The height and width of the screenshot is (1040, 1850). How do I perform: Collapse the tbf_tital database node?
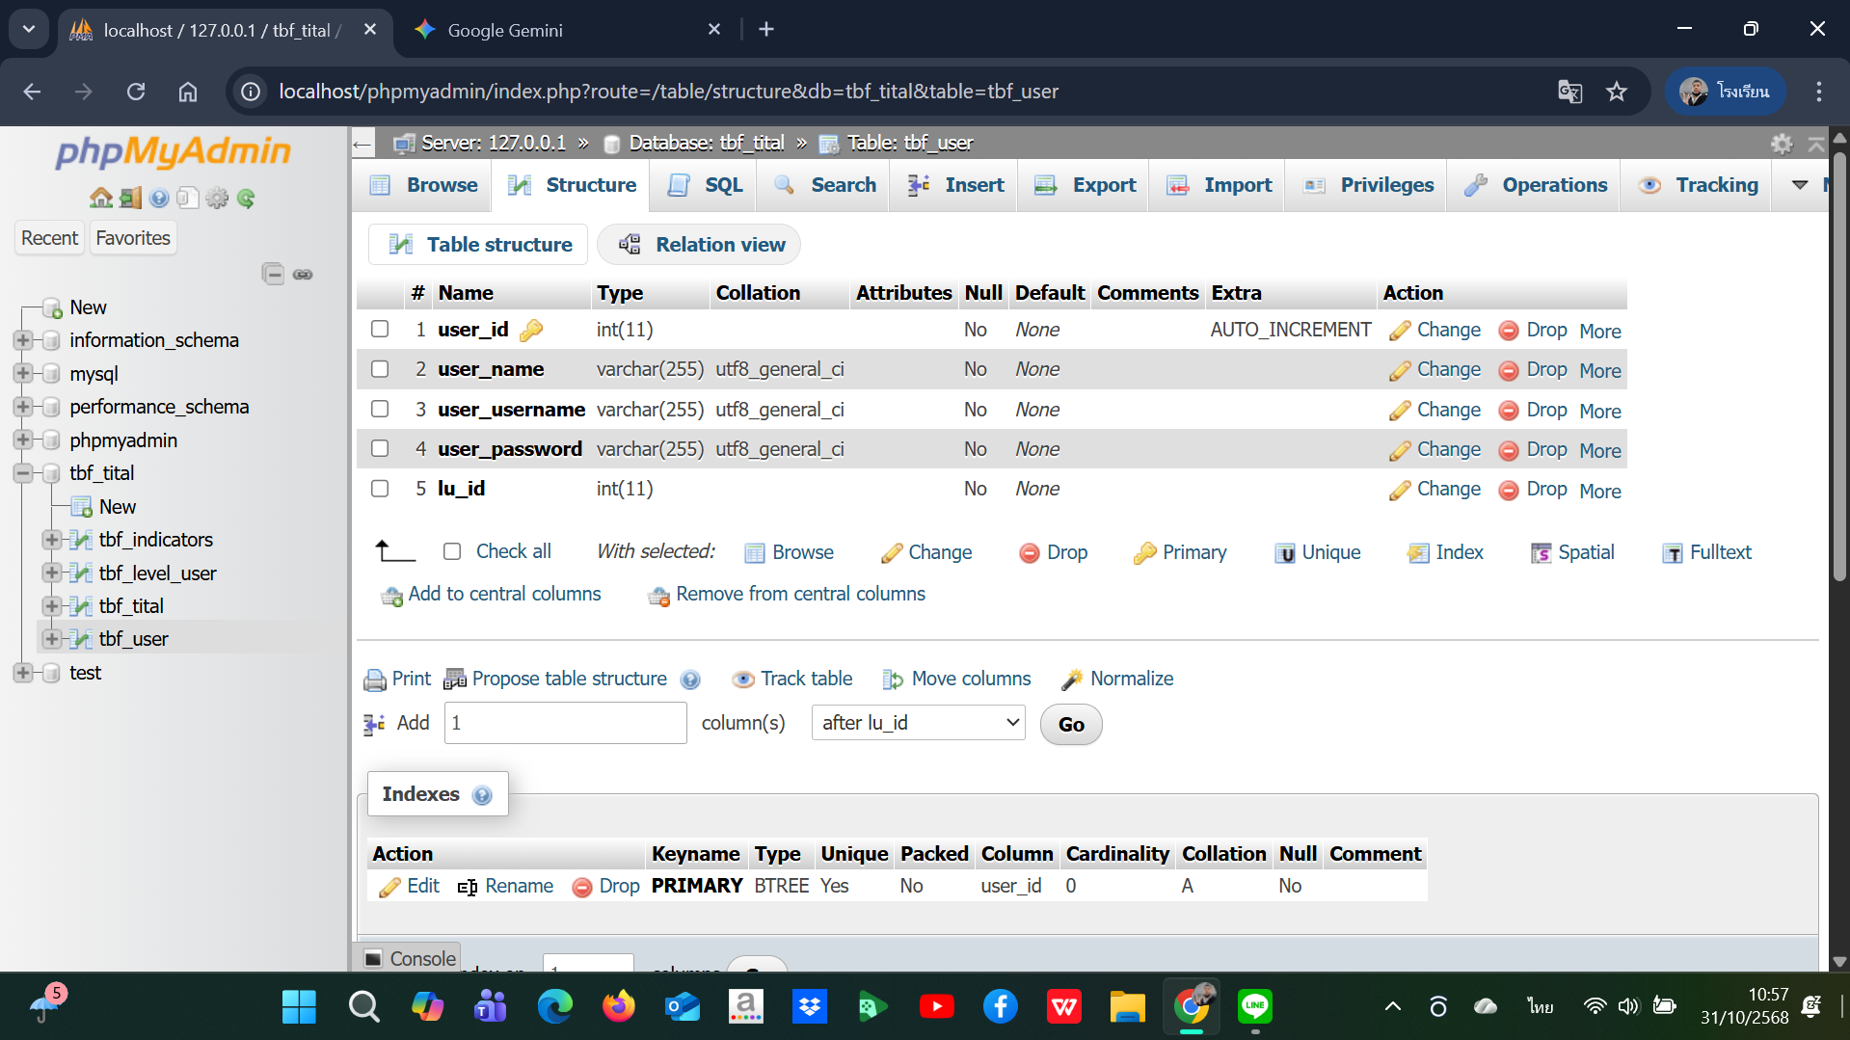pos(23,473)
